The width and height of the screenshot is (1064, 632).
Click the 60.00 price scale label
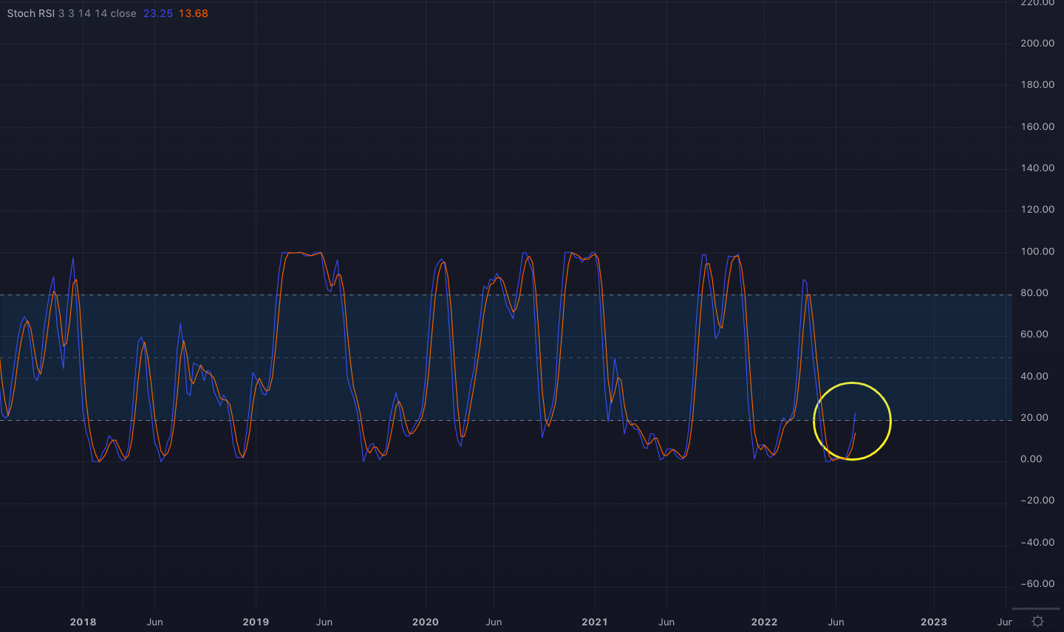1034,334
